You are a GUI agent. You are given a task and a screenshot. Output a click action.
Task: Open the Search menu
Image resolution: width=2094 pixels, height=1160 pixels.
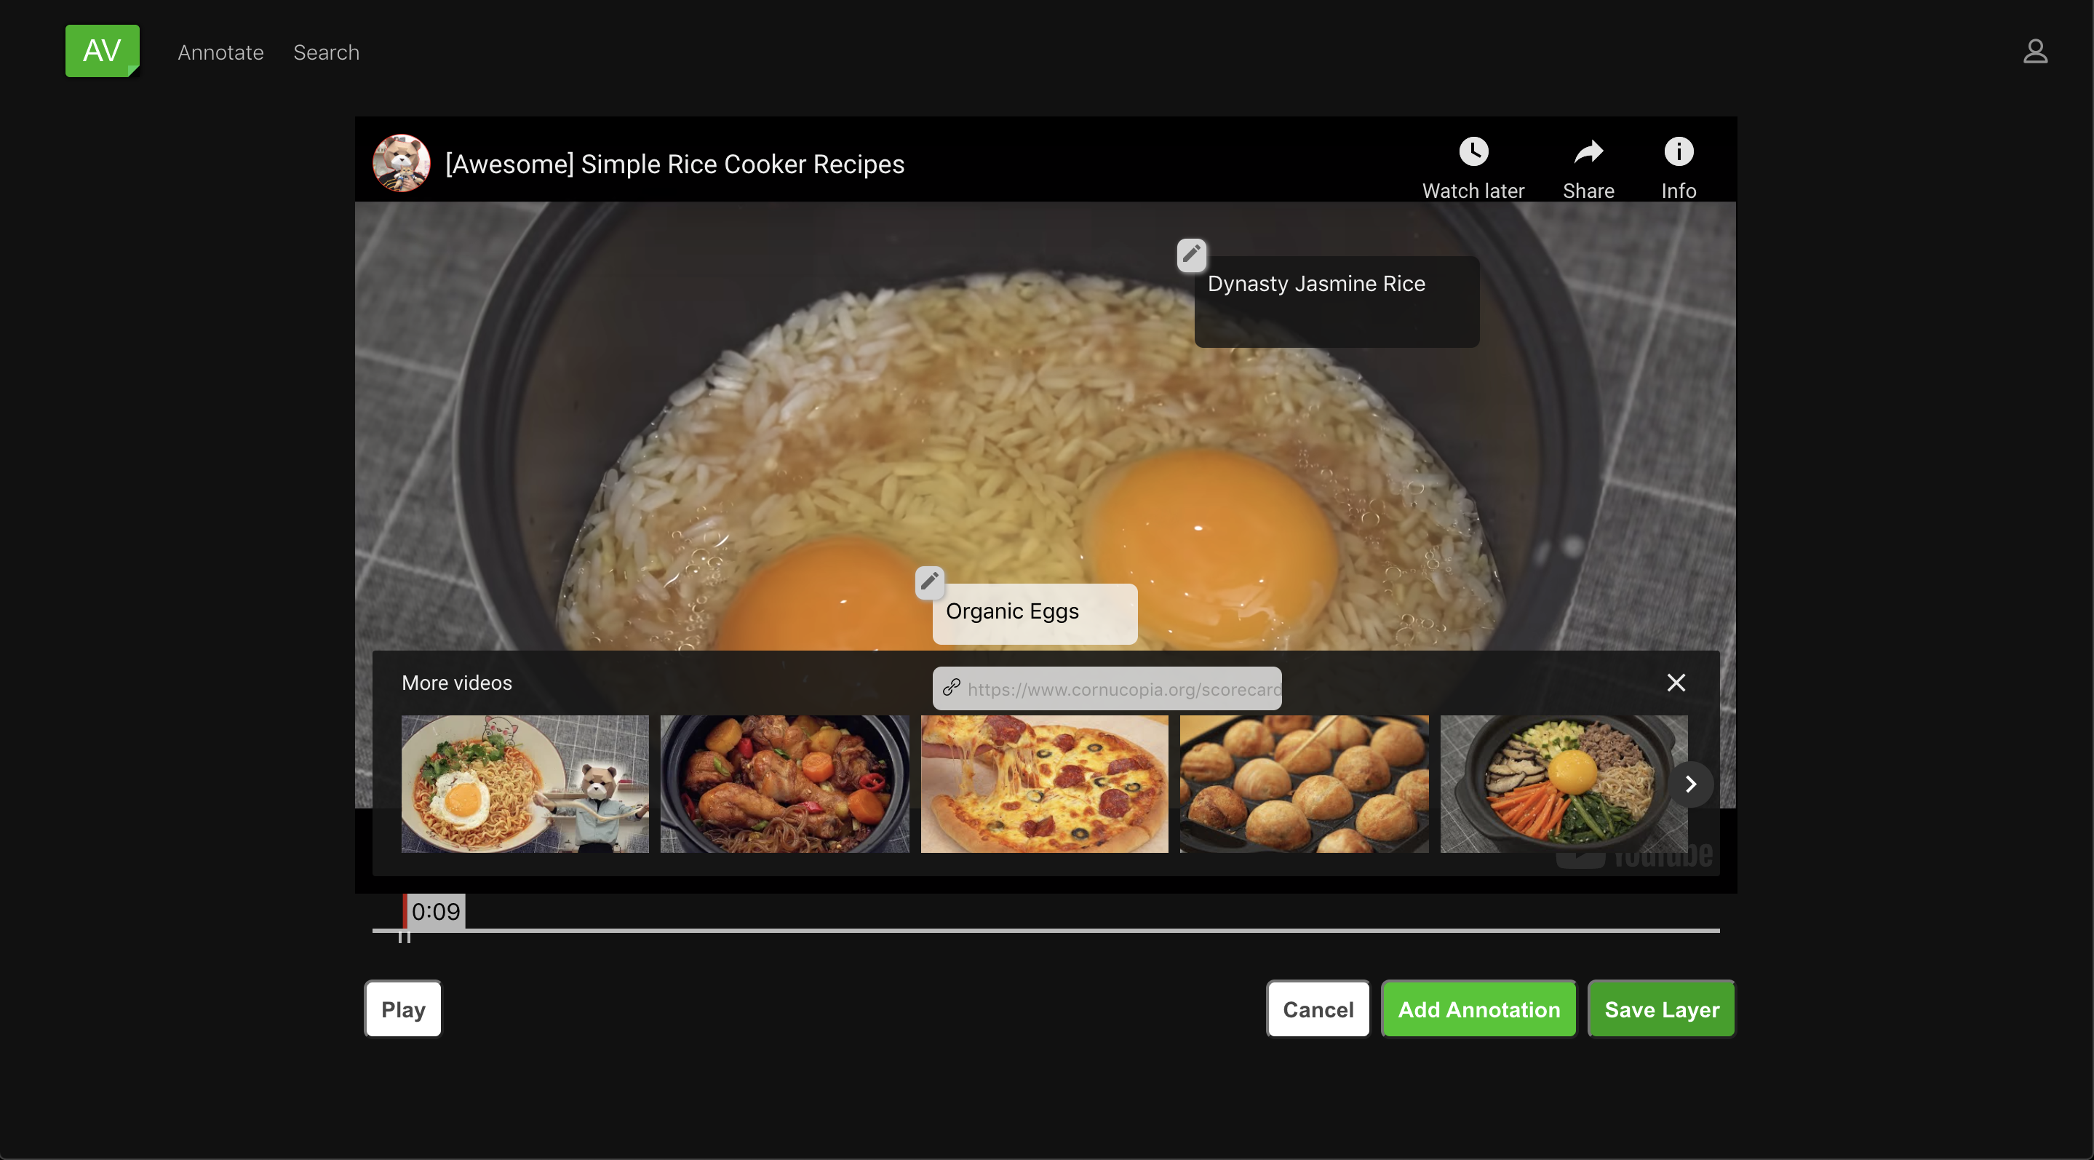tap(326, 52)
